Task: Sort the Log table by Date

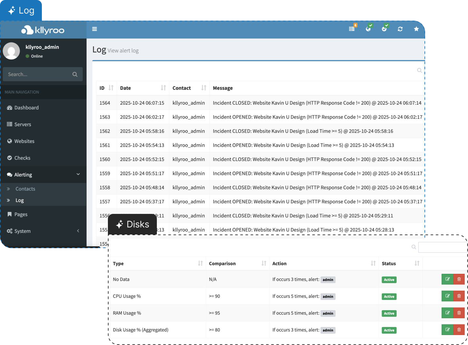Action: pos(163,88)
